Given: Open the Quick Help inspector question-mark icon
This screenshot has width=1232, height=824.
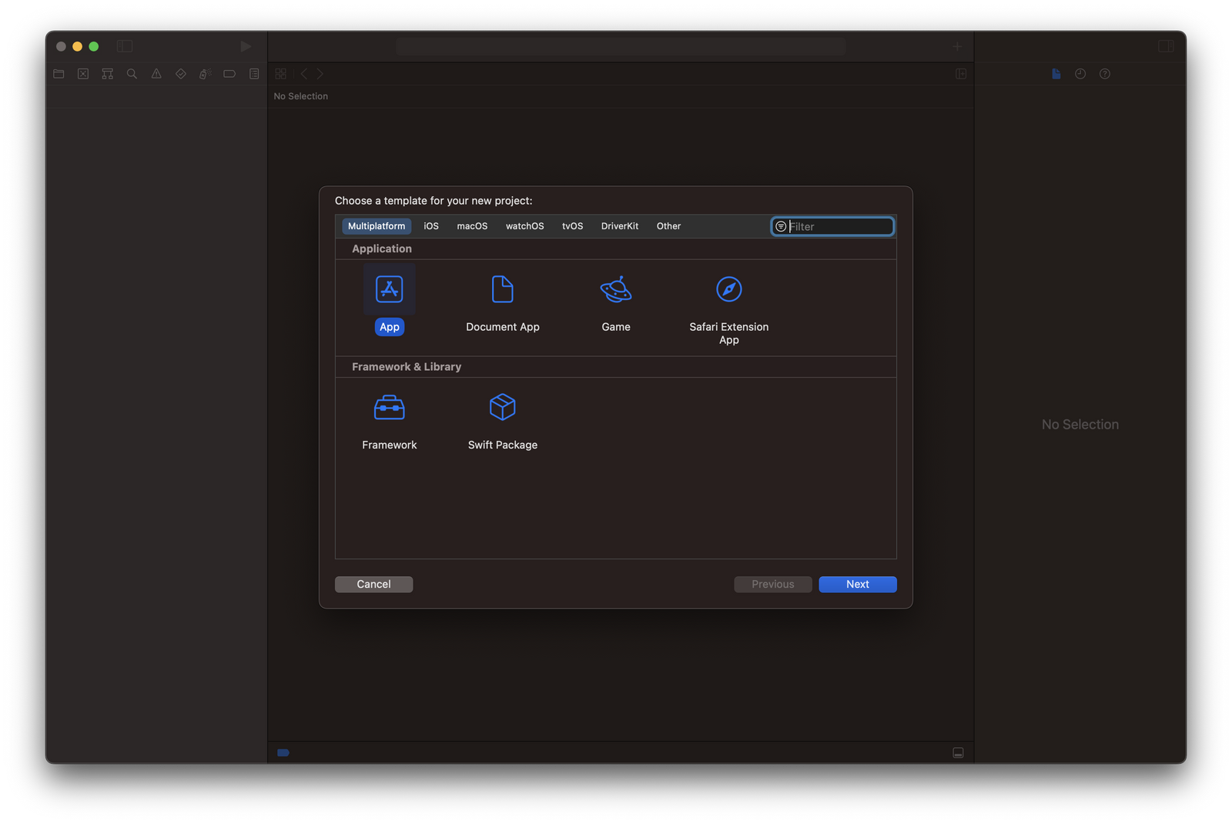Looking at the screenshot, I should pyautogui.click(x=1105, y=73).
